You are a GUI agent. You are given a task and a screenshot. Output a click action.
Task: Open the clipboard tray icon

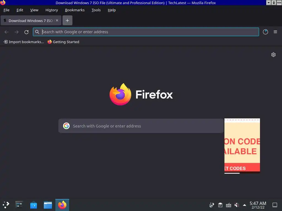coord(220,205)
